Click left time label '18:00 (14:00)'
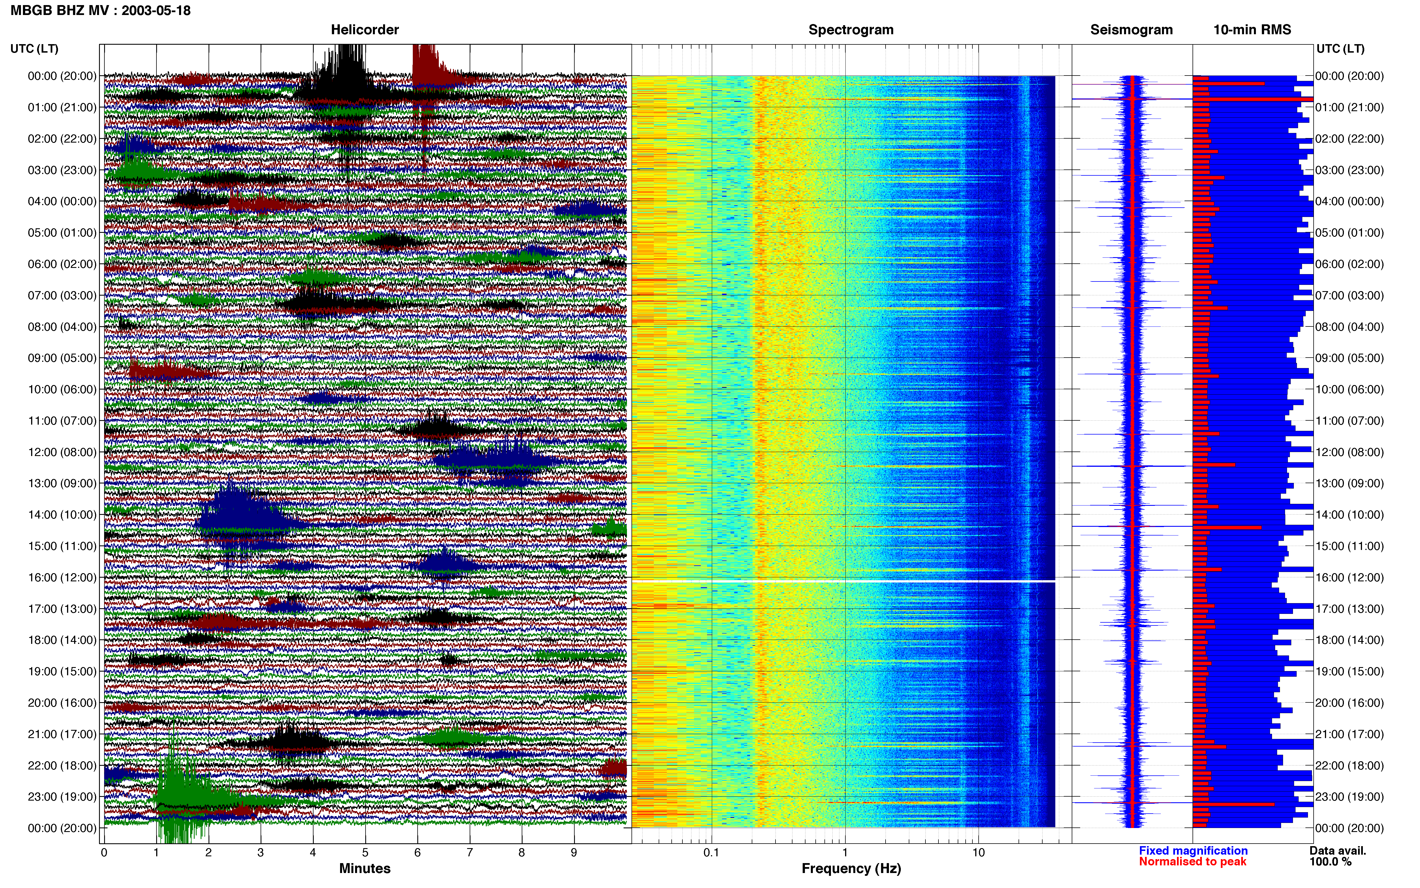The height and width of the screenshot is (888, 1420). [x=62, y=640]
